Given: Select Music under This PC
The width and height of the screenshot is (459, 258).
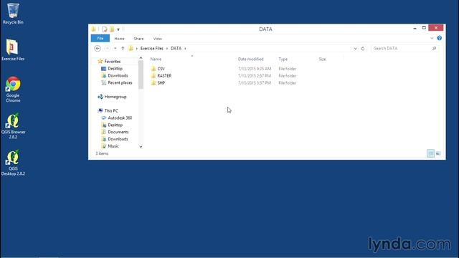Looking at the screenshot, I should tap(113, 146).
